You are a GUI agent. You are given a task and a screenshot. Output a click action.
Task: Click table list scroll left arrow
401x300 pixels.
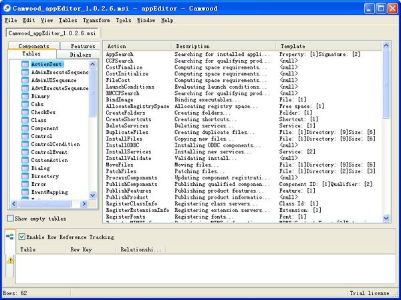[x=14, y=203]
